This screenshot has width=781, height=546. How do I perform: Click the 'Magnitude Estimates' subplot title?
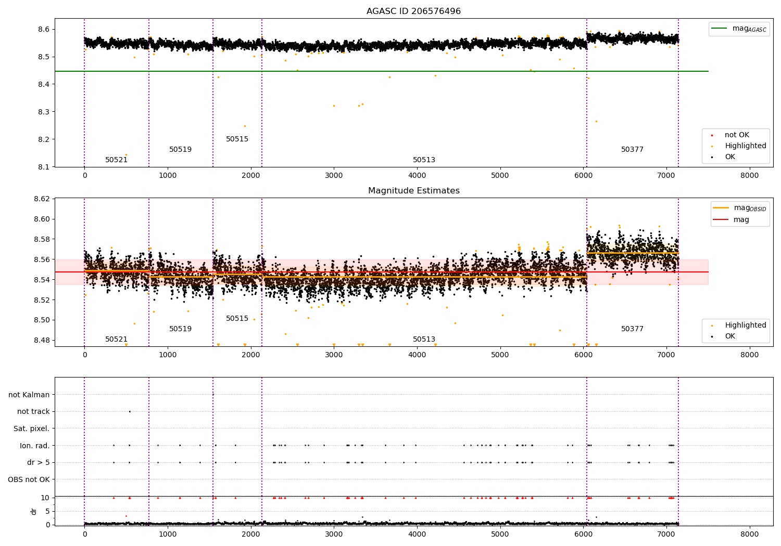click(x=413, y=191)
